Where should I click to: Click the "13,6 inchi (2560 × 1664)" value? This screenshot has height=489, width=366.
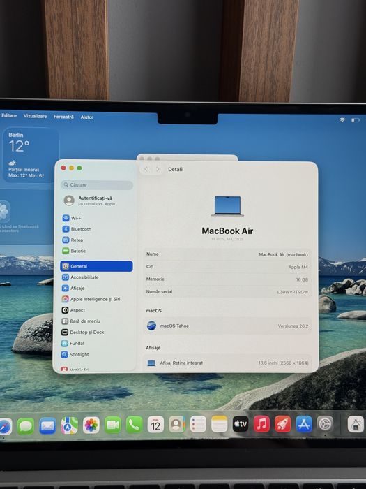(x=283, y=363)
